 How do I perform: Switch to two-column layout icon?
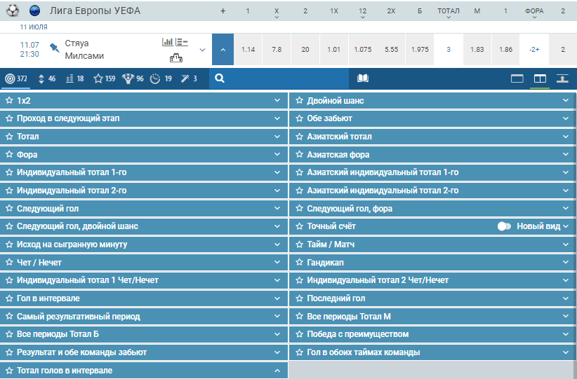(540, 78)
